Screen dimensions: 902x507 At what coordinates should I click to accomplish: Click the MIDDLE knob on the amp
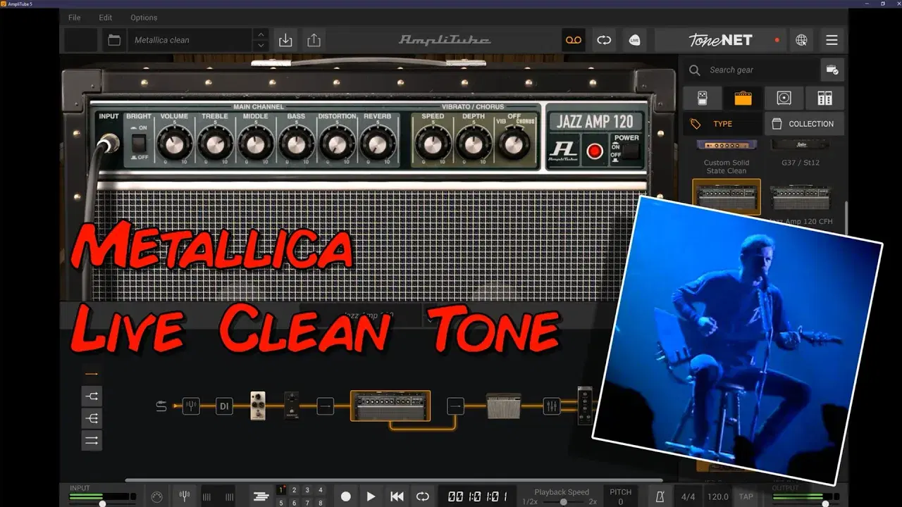256,144
